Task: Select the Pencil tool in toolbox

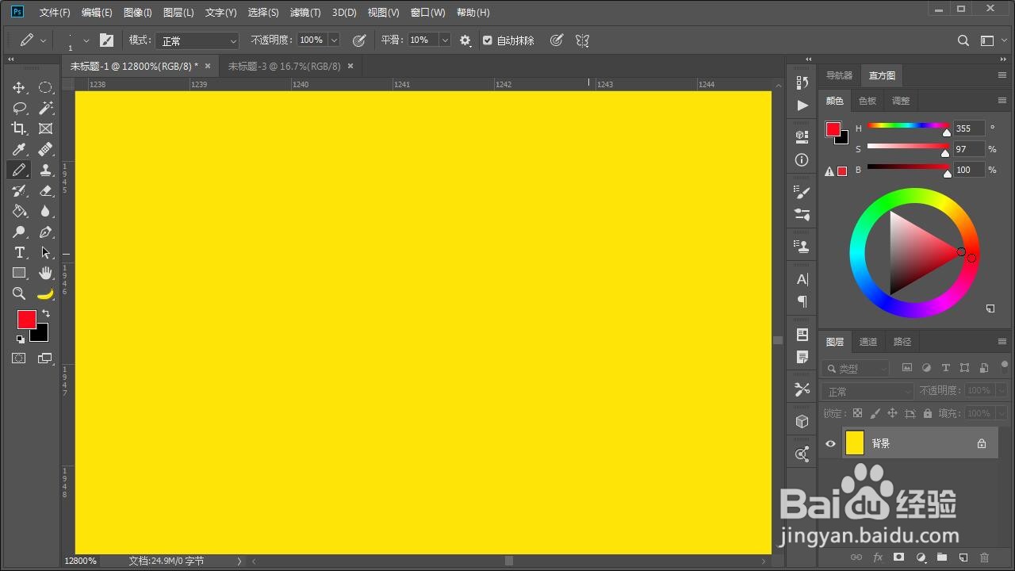Action: [x=19, y=170]
